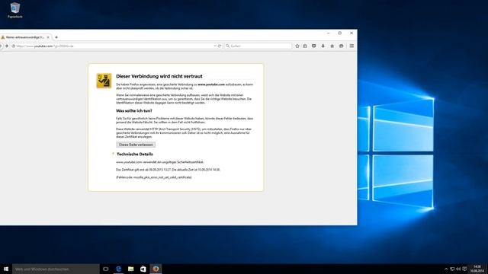Click the forward navigation arrow in Firefox
This screenshot has height=274, width=488.
point(7,46)
